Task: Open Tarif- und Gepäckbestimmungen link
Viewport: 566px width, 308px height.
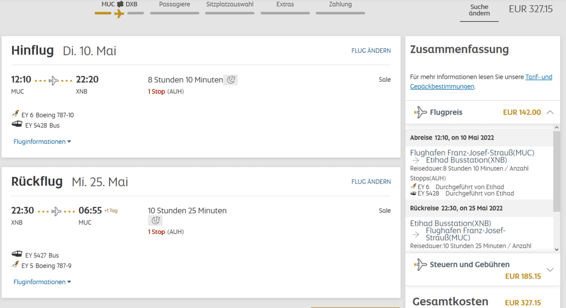Action: [x=538, y=77]
